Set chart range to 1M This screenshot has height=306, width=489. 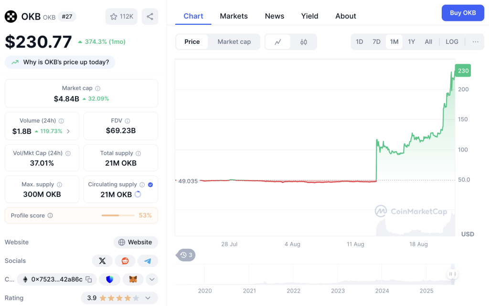pos(394,42)
